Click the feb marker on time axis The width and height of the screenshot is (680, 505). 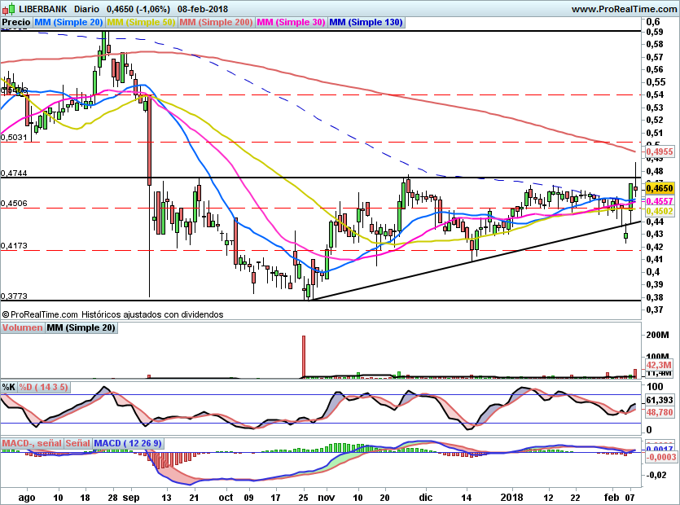coord(612,497)
